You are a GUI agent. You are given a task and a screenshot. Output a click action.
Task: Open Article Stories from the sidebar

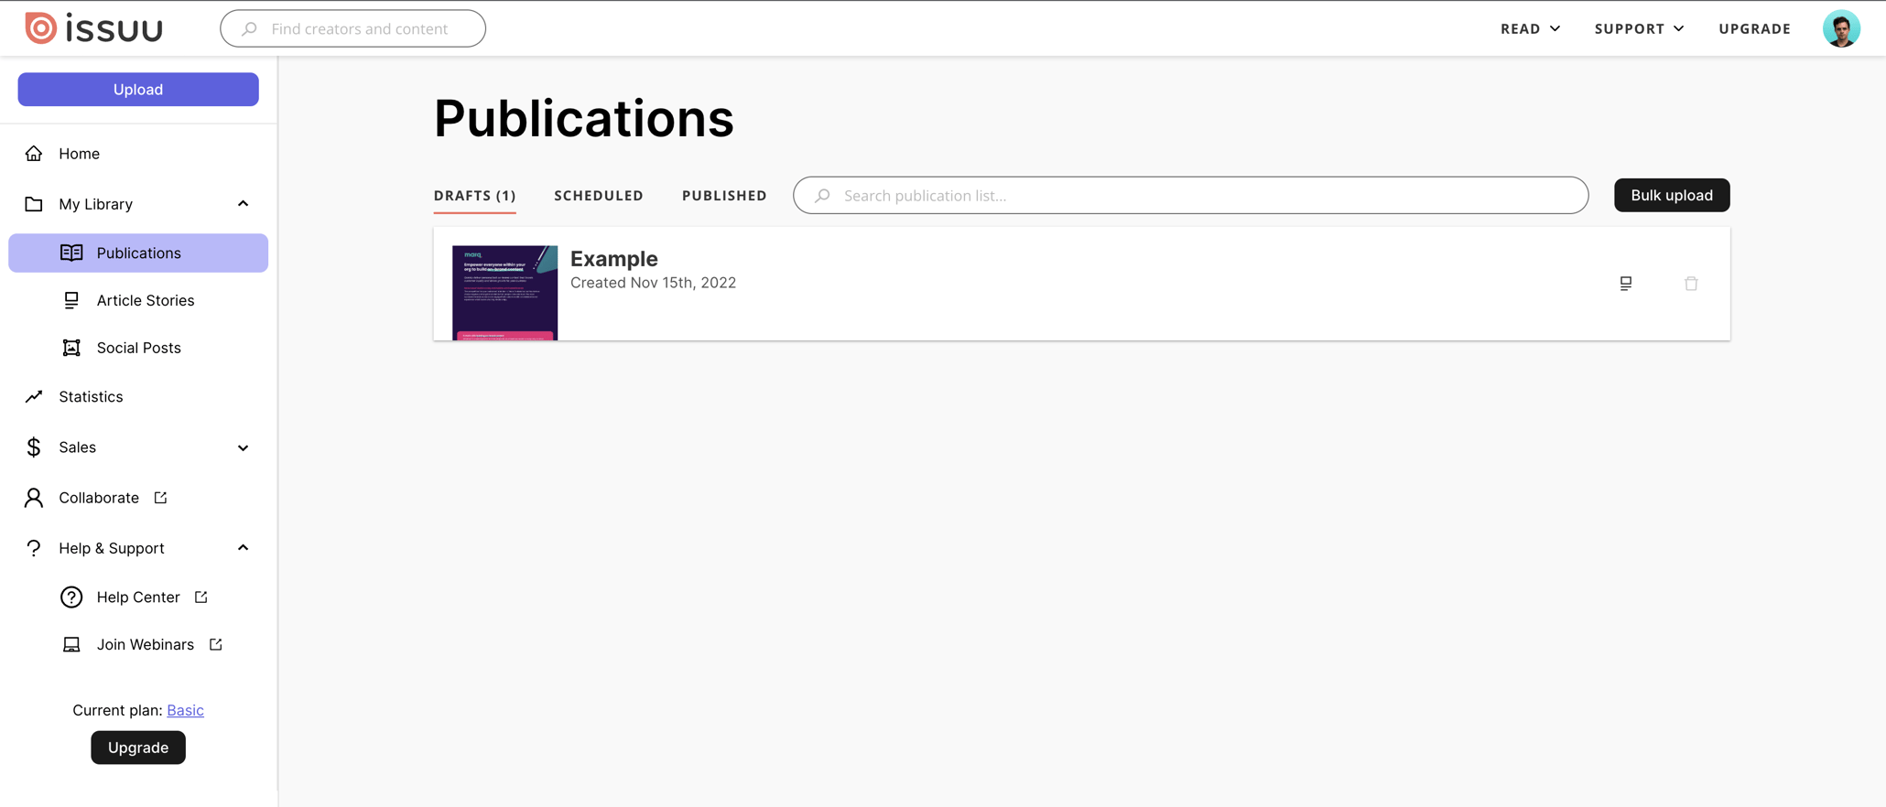145,300
